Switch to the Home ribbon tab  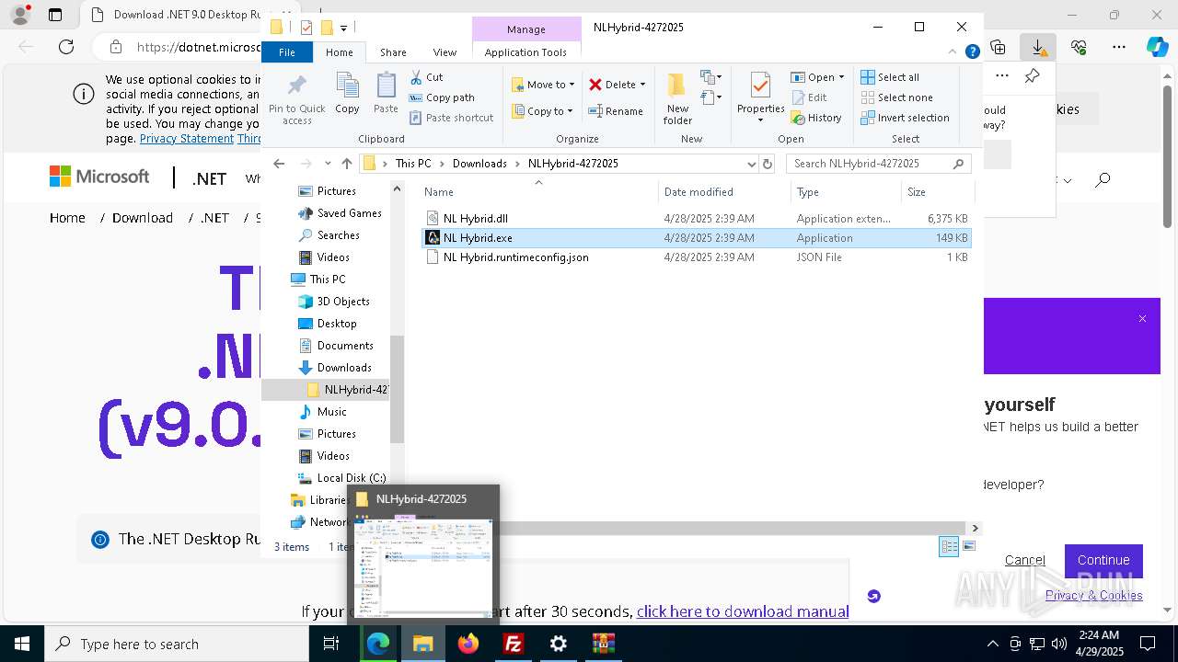pos(339,52)
